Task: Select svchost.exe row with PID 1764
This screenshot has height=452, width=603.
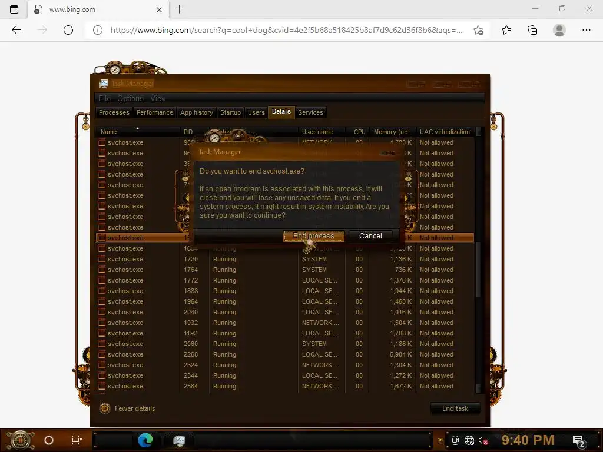Action: point(285,270)
